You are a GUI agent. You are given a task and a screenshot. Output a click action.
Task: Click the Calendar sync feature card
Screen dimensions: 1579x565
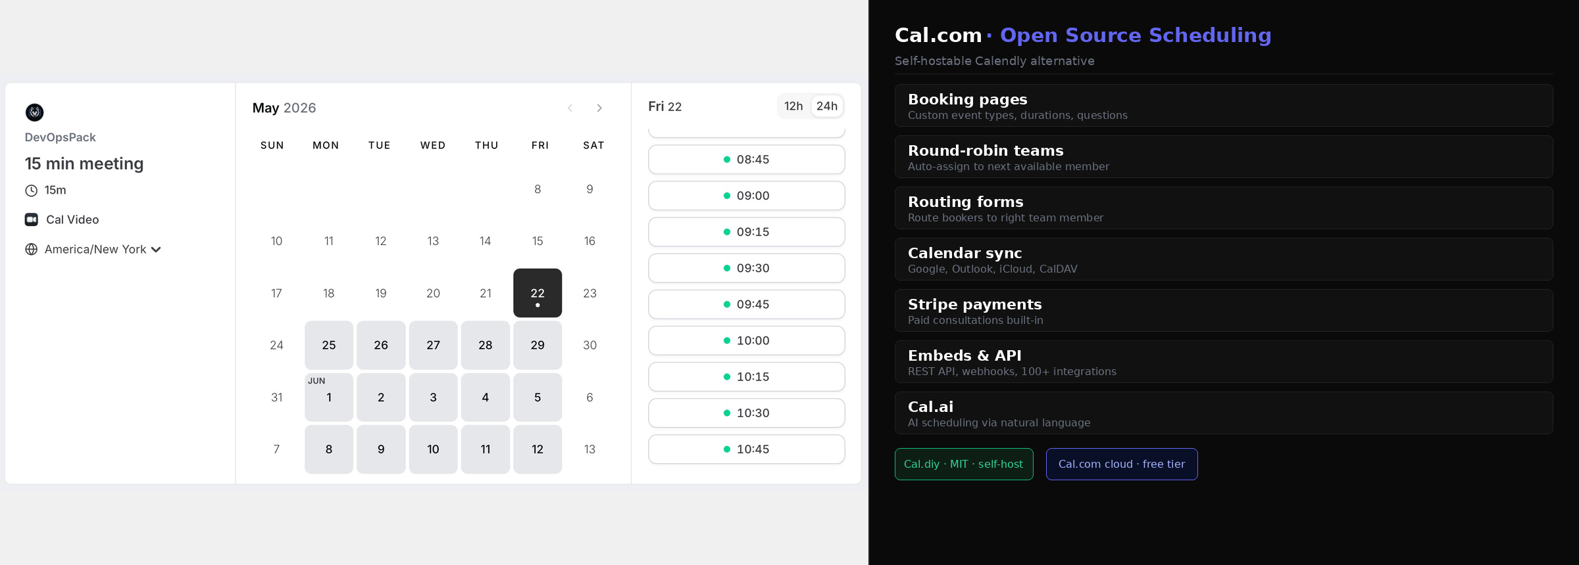[x=1224, y=260]
